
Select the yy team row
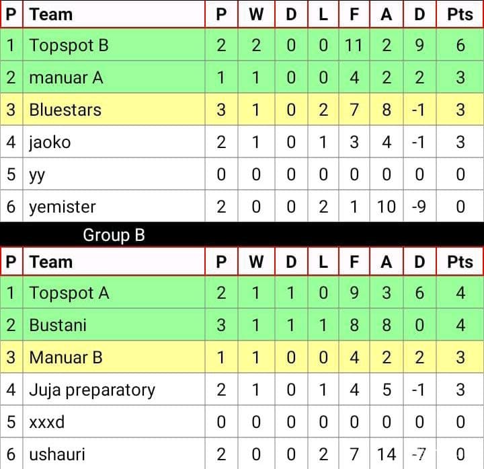[242, 174]
